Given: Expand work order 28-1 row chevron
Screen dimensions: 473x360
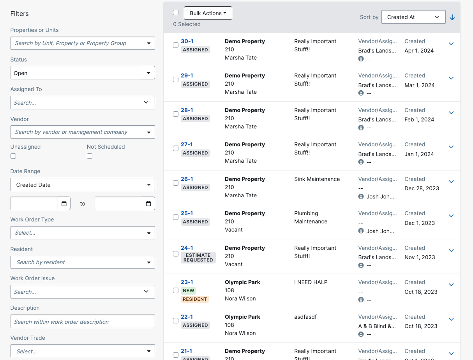Looking at the screenshot, I should click(451, 113).
